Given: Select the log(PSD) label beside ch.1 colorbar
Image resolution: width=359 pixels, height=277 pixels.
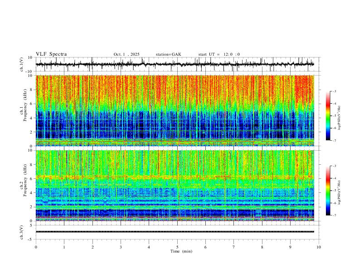Looking at the screenshot, I should coord(339,118).
